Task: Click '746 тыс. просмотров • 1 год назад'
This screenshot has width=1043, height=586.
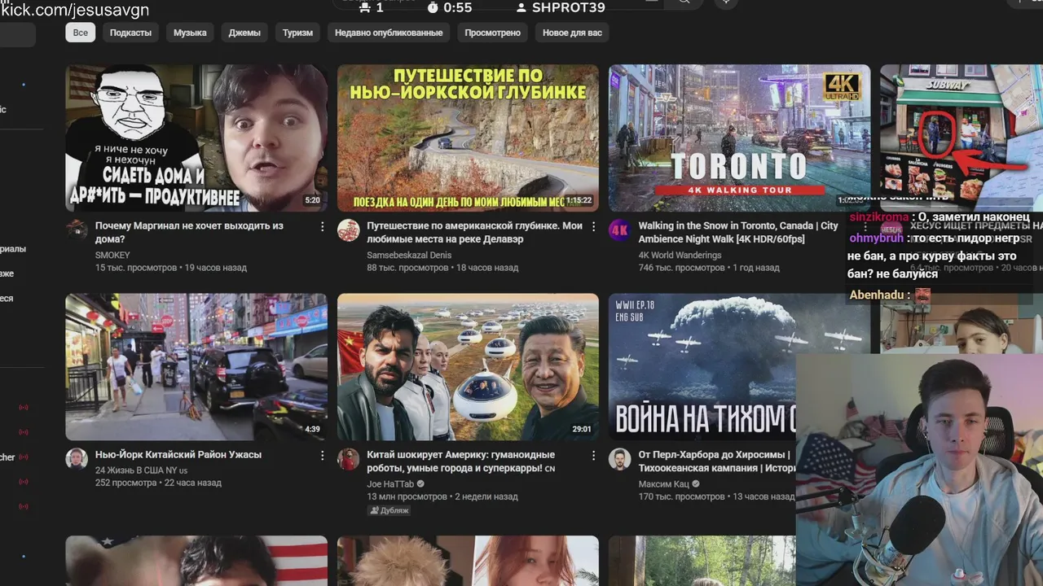Action: pos(709,268)
